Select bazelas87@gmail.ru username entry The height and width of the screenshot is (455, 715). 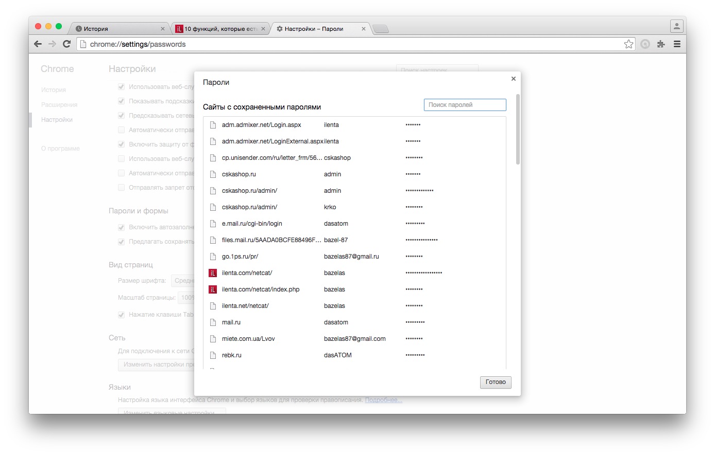pyautogui.click(x=351, y=257)
